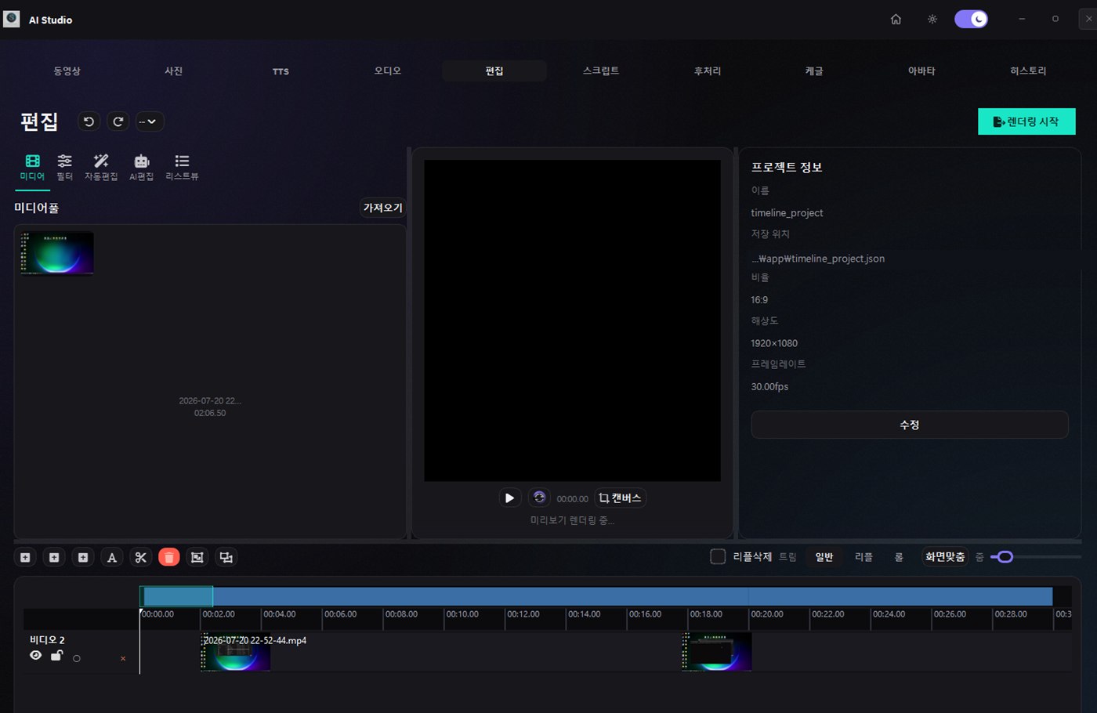
Task: Toggle loop playback in preview
Action: pyautogui.click(x=539, y=498)
